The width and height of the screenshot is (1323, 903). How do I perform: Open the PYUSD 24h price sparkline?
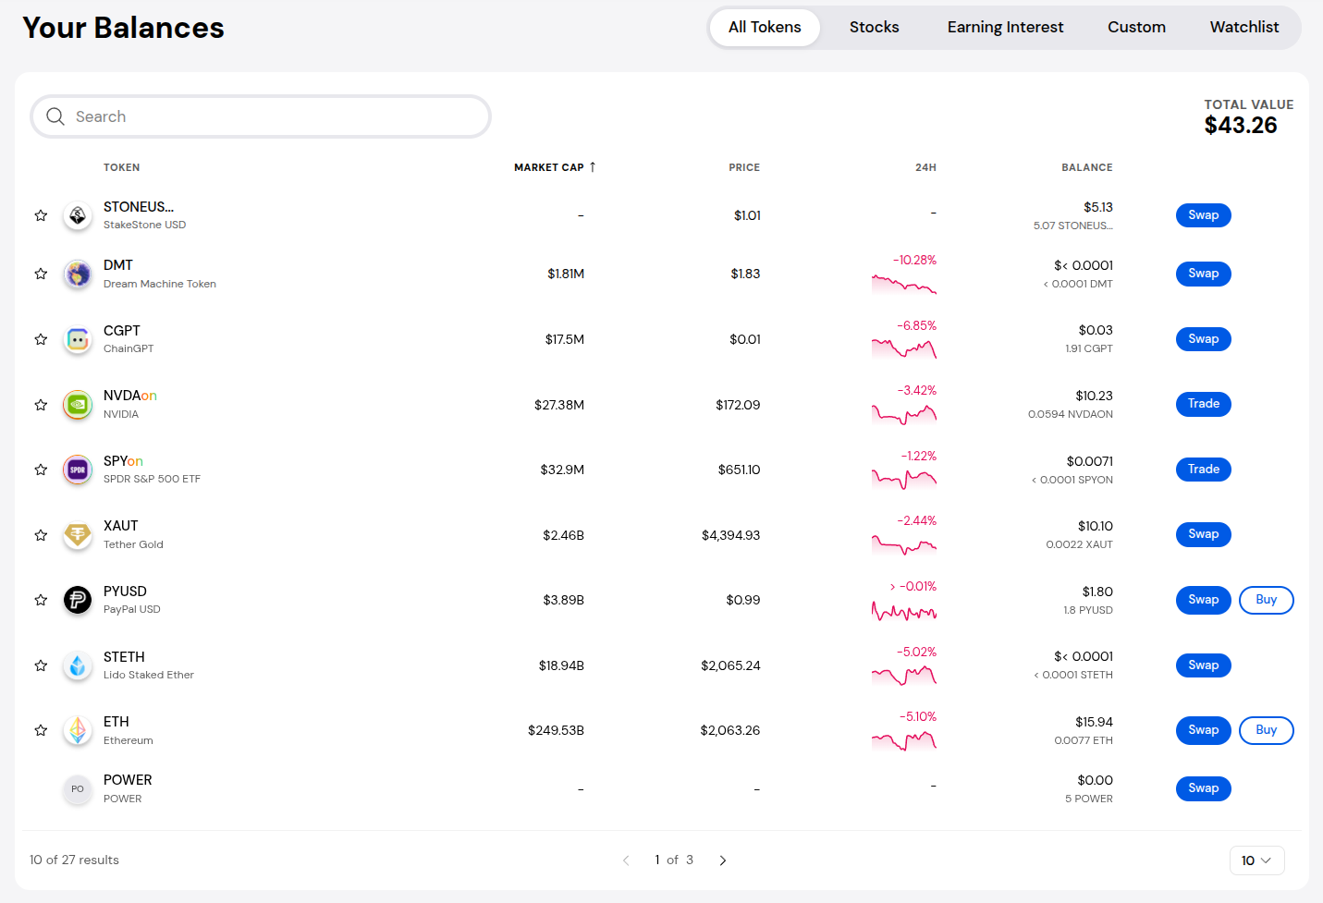tap(904, 610)
